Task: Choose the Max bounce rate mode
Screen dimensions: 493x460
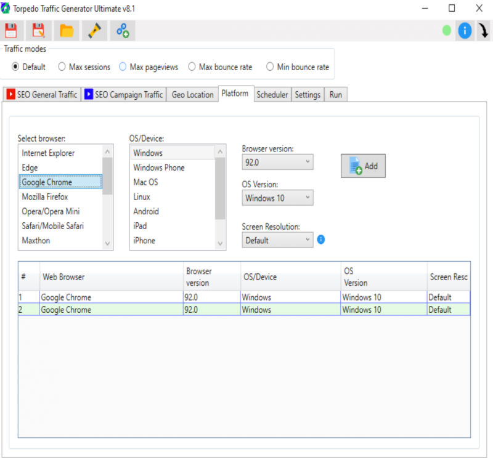Action: pos(192,67)
